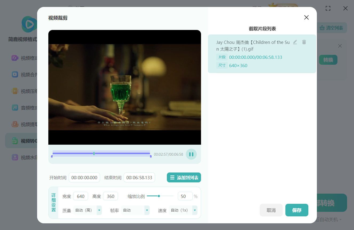This screenshot has height=230, width=354.
Task: Click the 宽度 field showing 640
Action: click(x=81, y=196)
